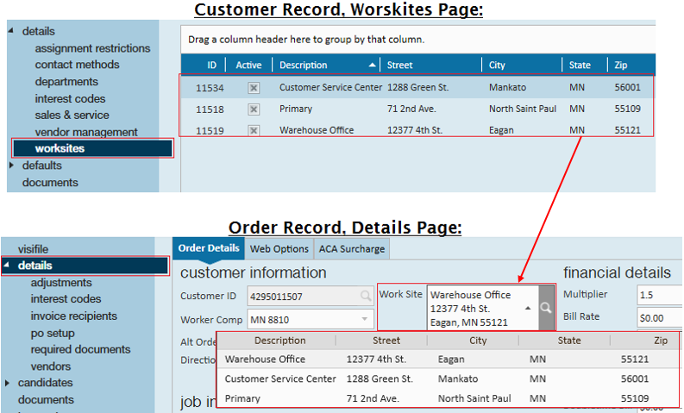Select assignment restrictions in customer navigation
This screenshot has height=413, width=684.
click(92, 48)
